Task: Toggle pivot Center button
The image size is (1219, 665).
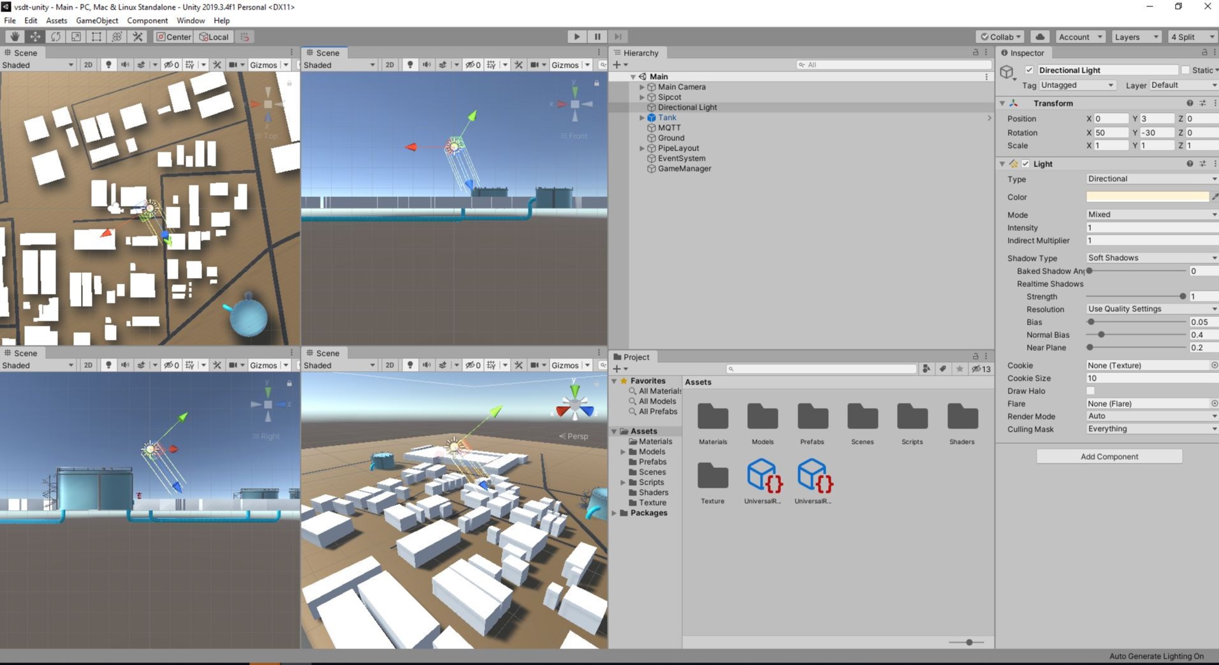Action: pos(173,37)
